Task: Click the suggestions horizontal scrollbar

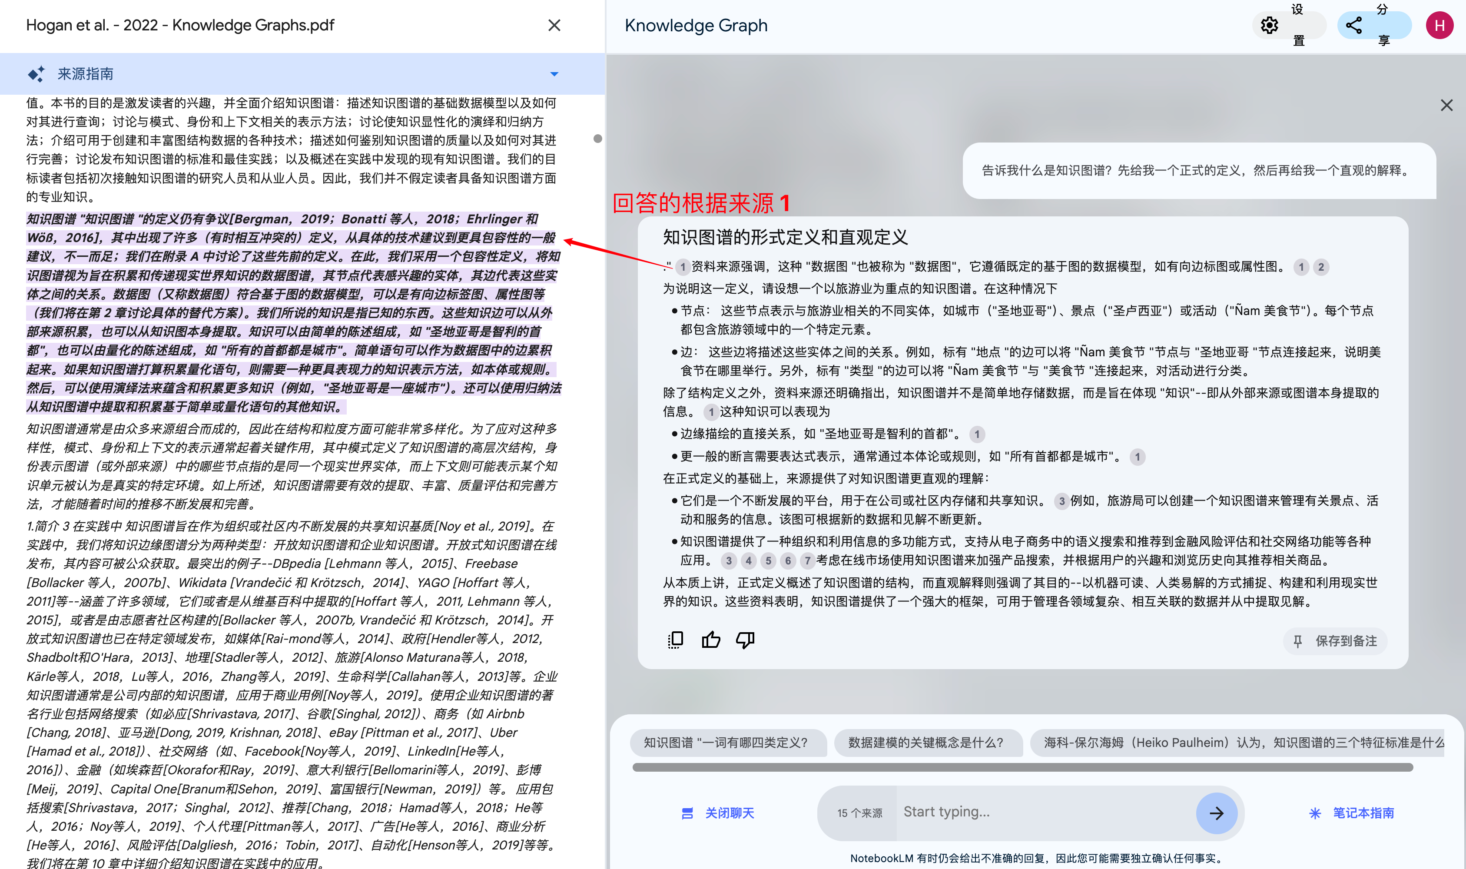Action: point(1022,767)
